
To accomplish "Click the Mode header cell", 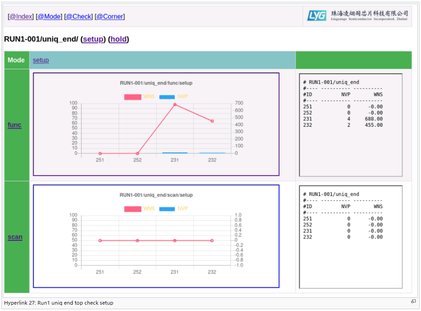I will [x=16, y=60].
